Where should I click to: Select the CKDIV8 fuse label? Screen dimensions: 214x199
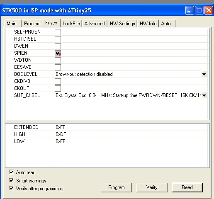click(x=22, y=81)
